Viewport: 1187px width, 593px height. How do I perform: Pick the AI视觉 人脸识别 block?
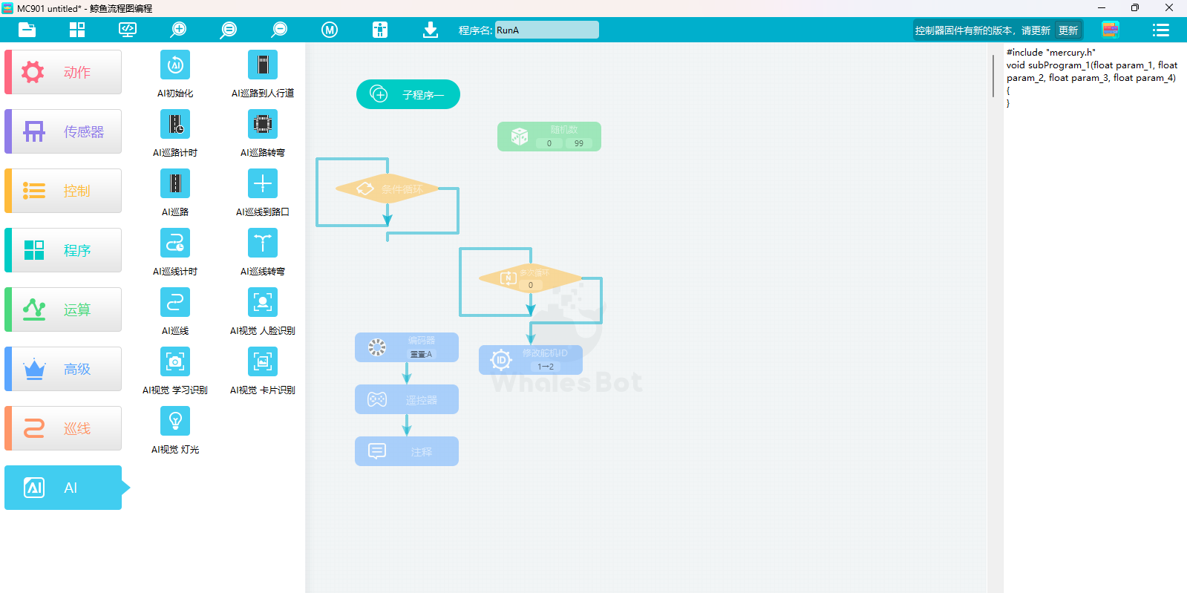point(263,302)
